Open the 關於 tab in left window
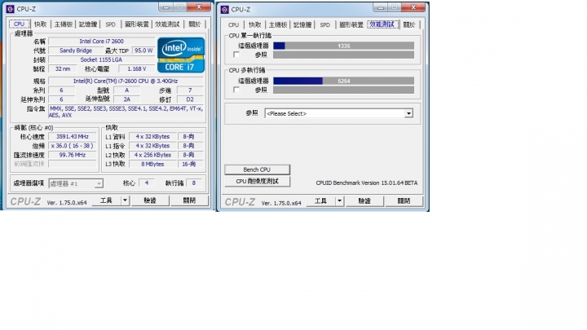Viewport: 587px width, 330px height. (x=194, y=24)
